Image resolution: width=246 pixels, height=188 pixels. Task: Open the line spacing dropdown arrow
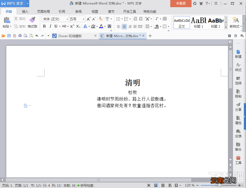[151, 27]
